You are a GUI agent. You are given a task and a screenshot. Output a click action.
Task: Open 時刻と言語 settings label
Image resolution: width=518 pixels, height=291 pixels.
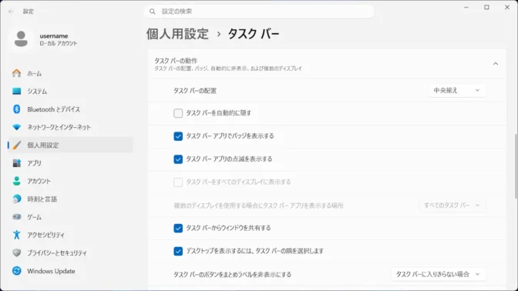click(42, 199)
